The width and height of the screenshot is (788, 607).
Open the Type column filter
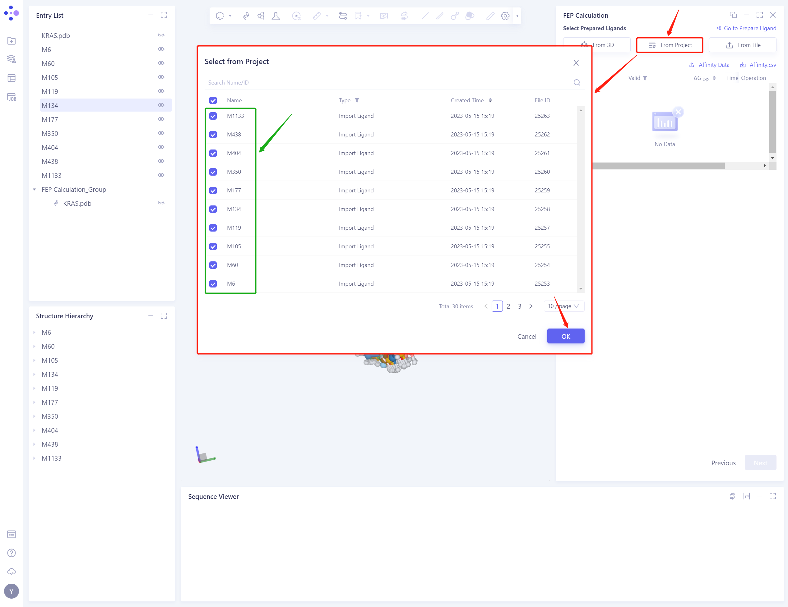coord(356,101)
